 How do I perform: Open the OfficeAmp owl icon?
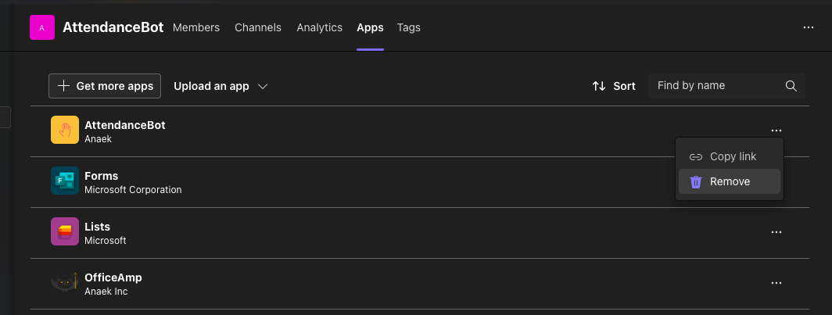(x=65, y=283)
